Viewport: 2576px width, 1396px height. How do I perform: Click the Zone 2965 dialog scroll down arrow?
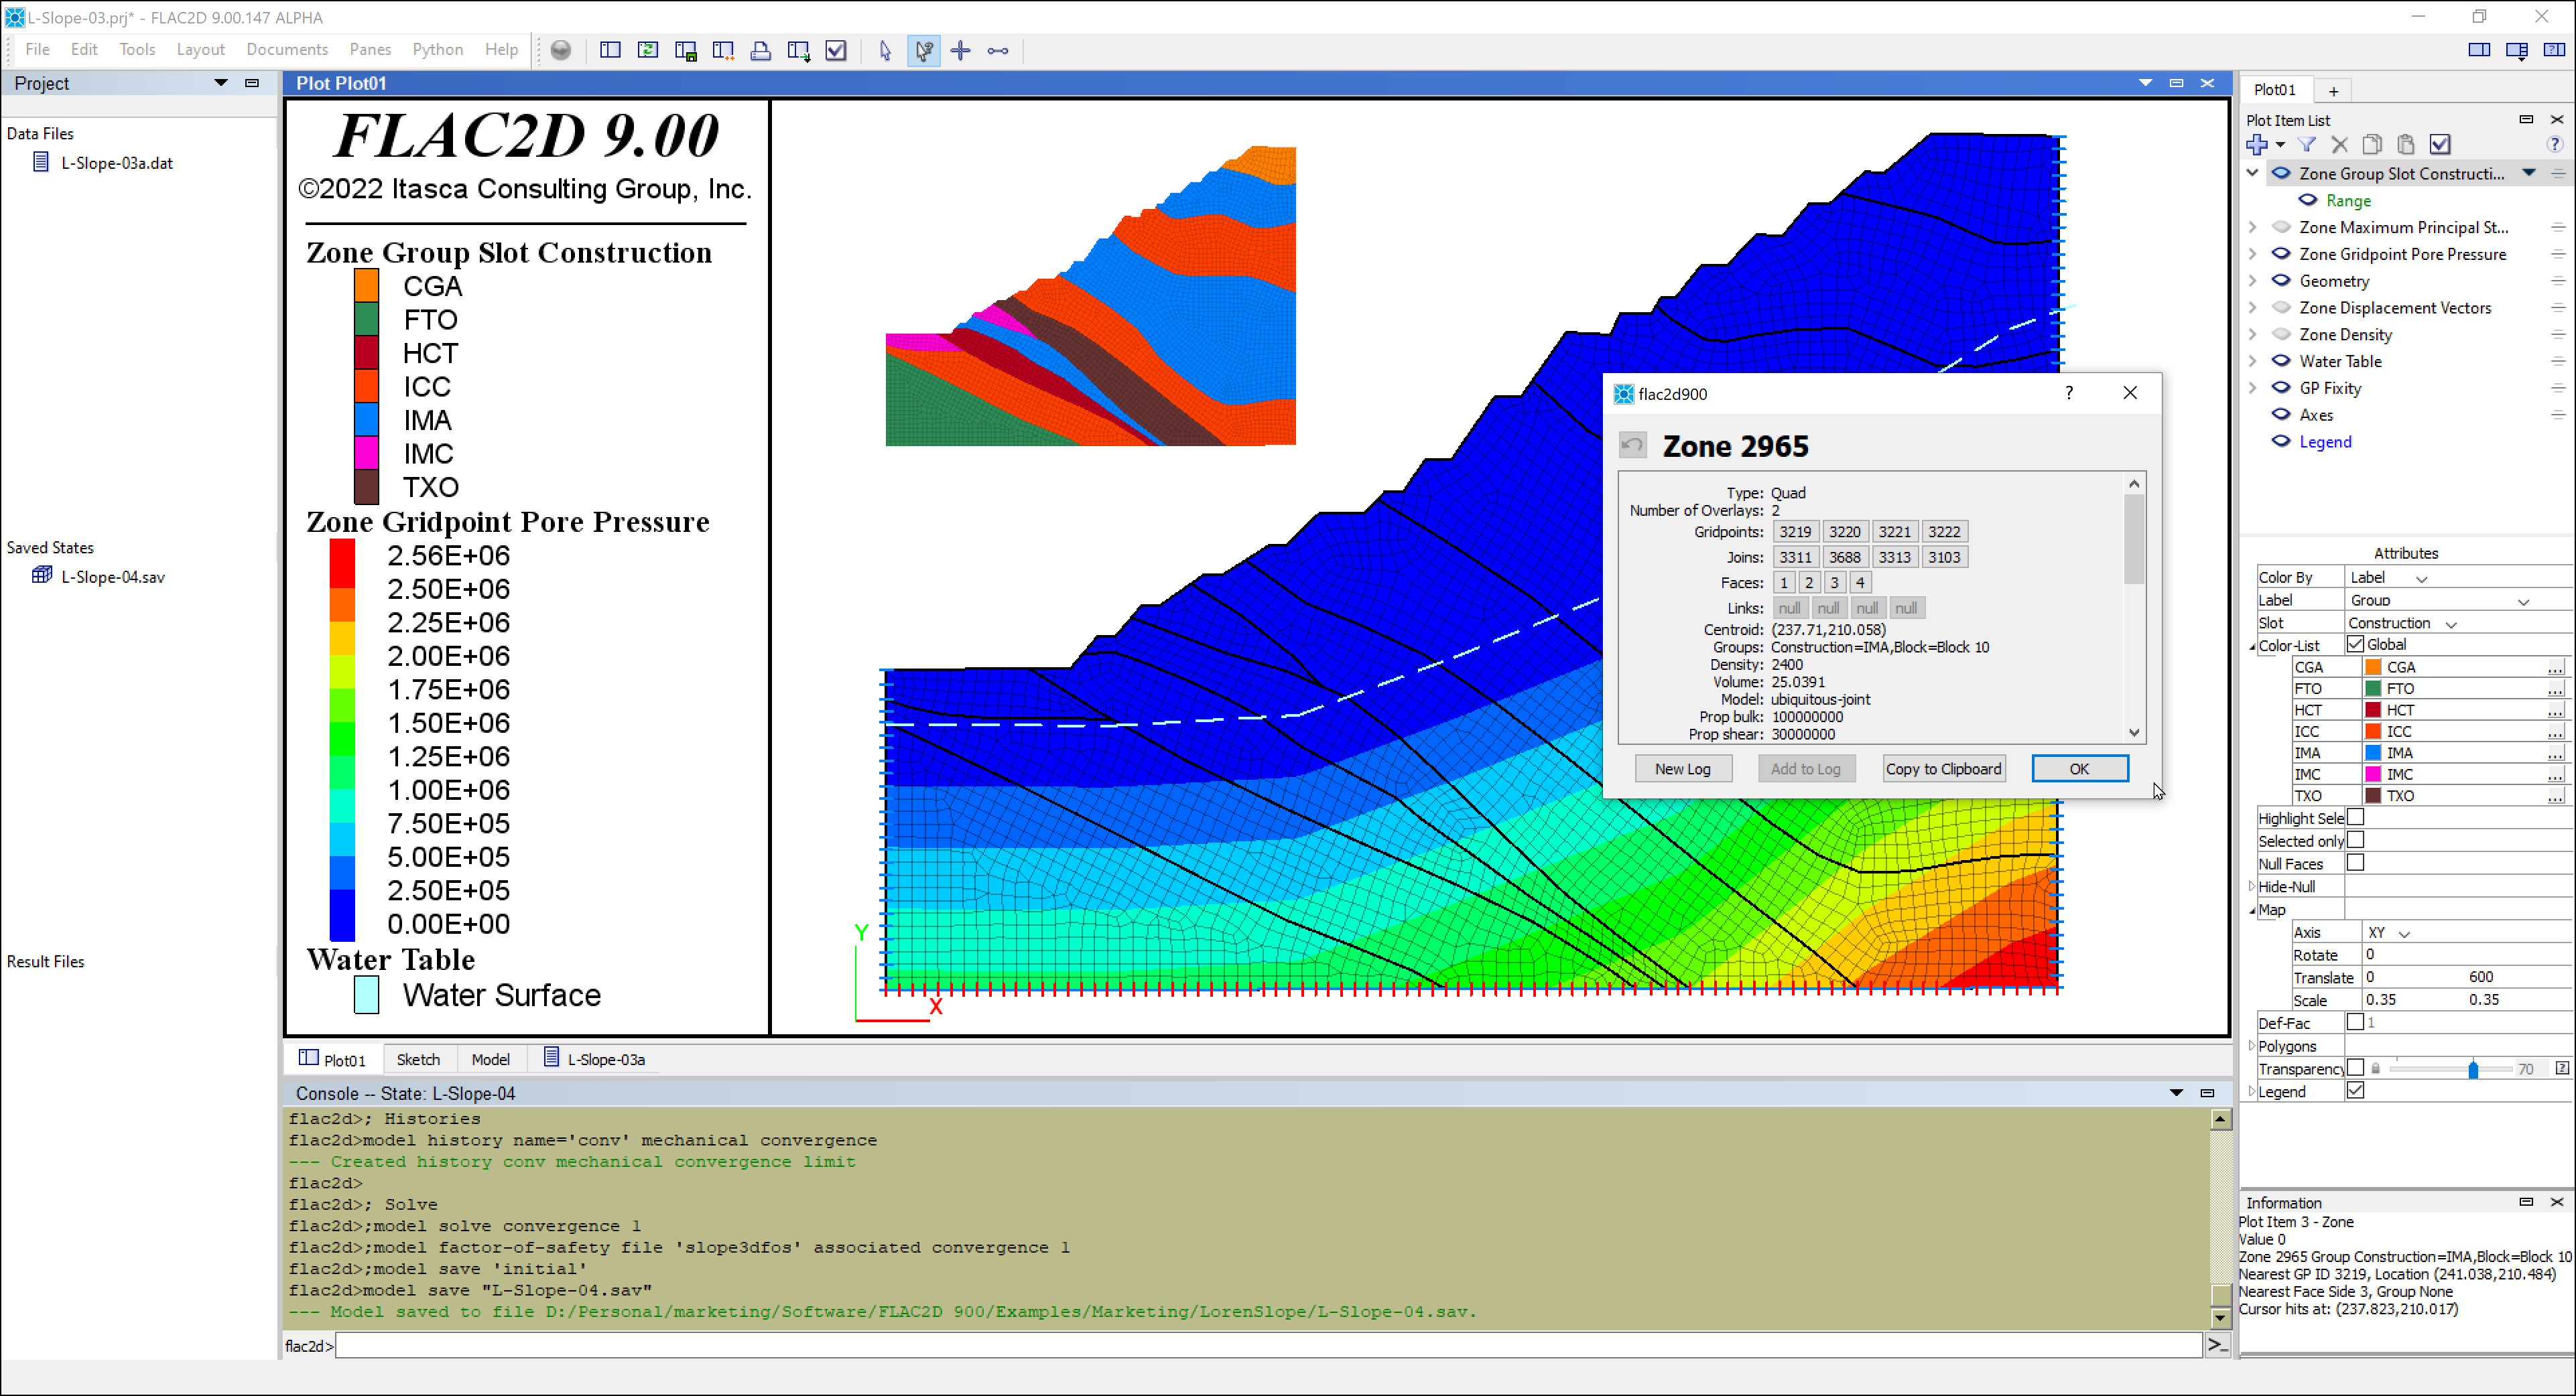(x=2135, y=732)
